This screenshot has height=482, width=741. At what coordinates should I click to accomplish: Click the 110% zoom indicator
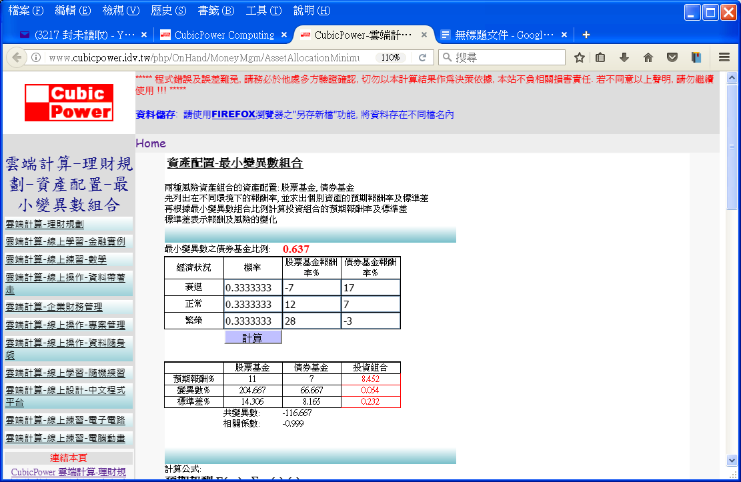[390, 57]
